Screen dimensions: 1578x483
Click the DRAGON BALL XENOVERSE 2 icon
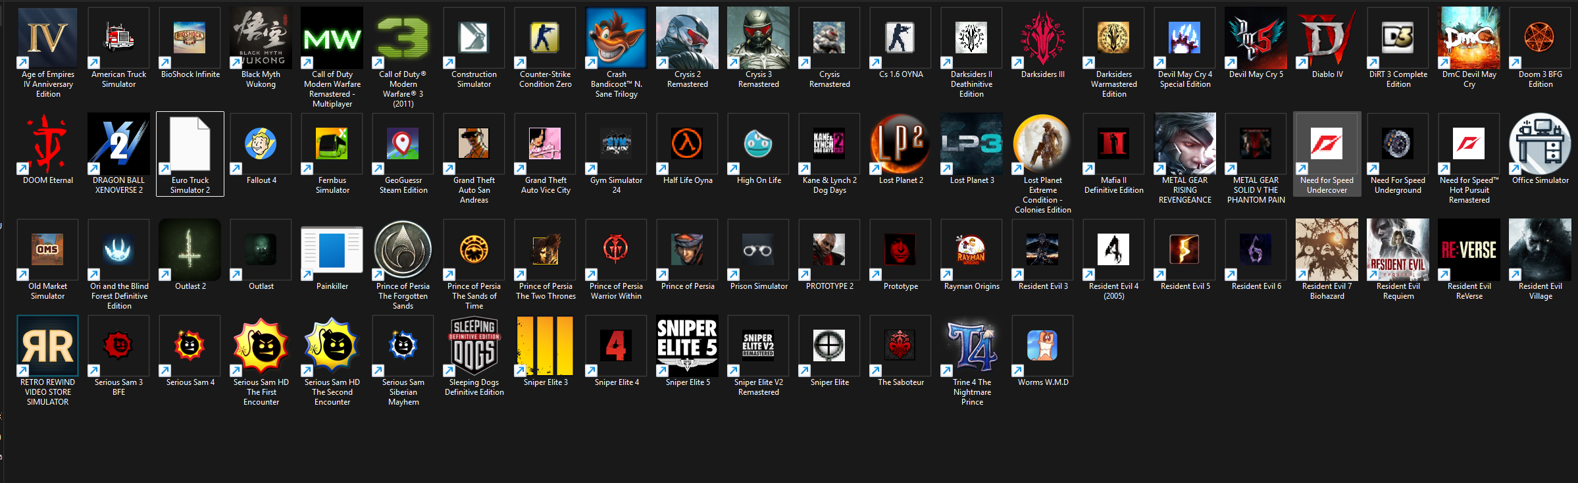tap(118, 144)
